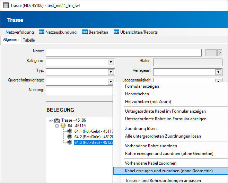Image resolution: width=228 pixels, height=183 pixels.
Task: Click into the Name input field
Action: pyautogui.click(x=124, y=53)
